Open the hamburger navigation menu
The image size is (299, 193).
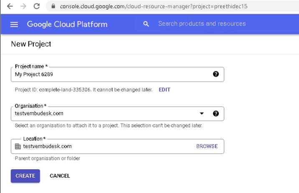(14, 24)
